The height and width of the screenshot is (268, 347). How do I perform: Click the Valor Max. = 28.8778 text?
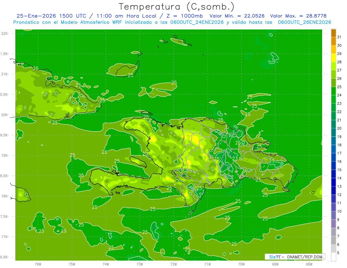pos(298,16)
